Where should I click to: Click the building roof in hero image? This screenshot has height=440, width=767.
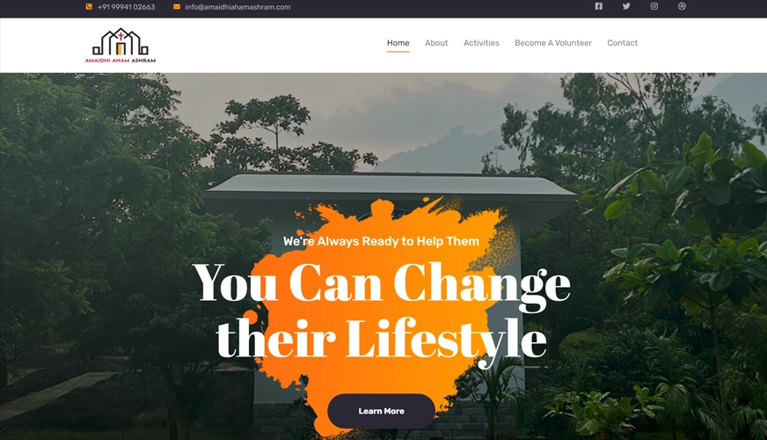(x=390, y=186)
